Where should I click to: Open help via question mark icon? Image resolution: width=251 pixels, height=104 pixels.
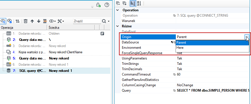(x=107, y=5)
